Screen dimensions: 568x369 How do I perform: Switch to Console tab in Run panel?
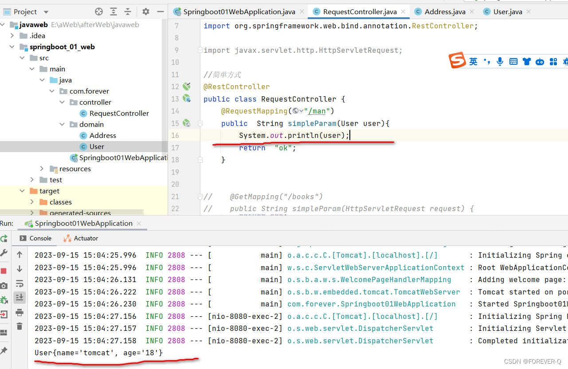click(35, 238)
